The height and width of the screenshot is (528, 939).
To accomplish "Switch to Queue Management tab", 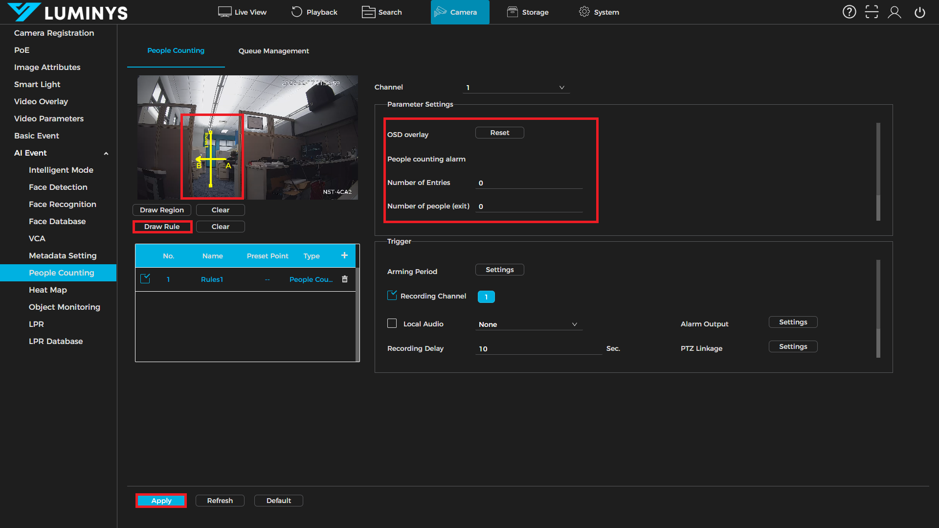I will pos(273,51).
